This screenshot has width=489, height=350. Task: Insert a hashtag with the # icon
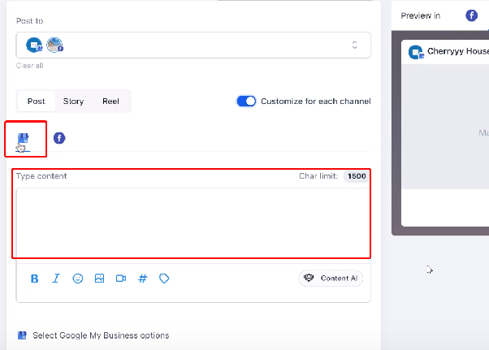[x=142, y=279]
